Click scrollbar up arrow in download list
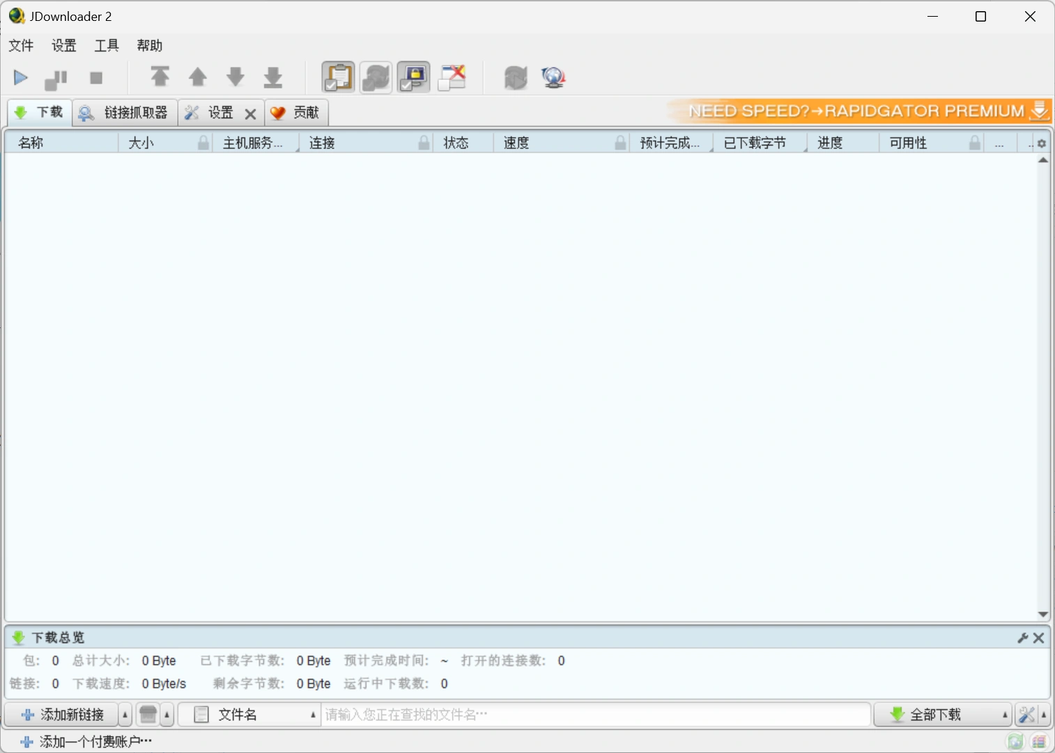 point(1043,160)
